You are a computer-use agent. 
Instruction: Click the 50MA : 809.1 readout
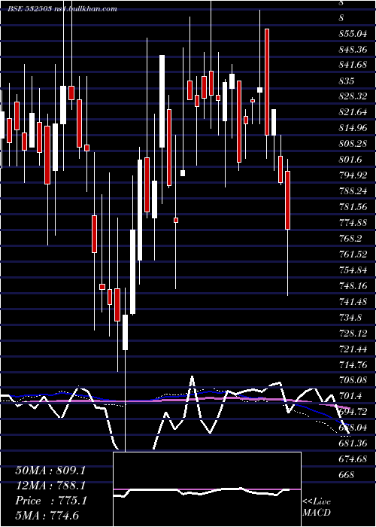click(50, 471)
